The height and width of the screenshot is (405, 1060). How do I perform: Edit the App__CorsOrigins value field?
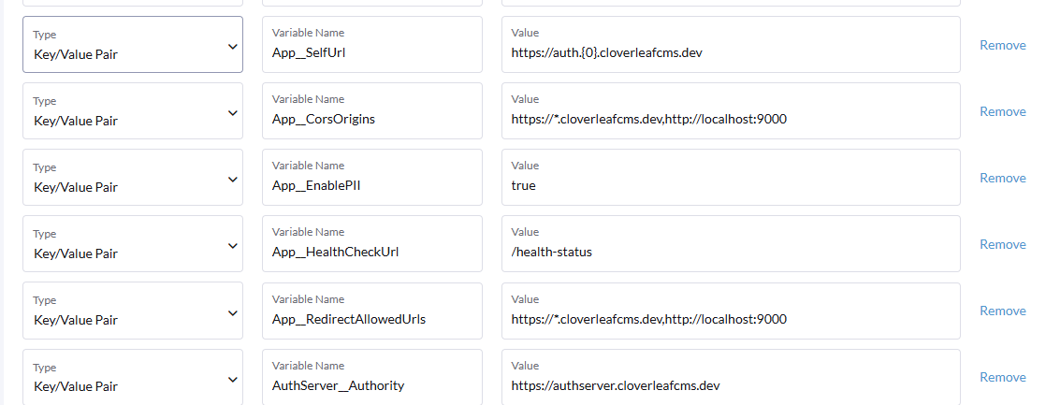click(731, 111)
